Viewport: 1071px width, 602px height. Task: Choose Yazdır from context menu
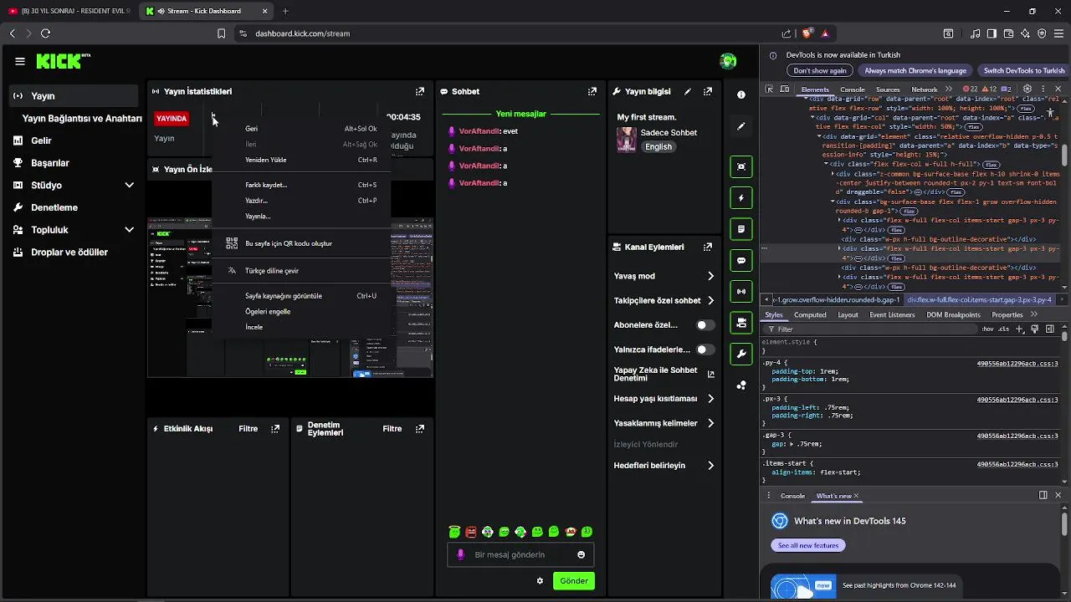pyautogui.click(x=301, y=201)
